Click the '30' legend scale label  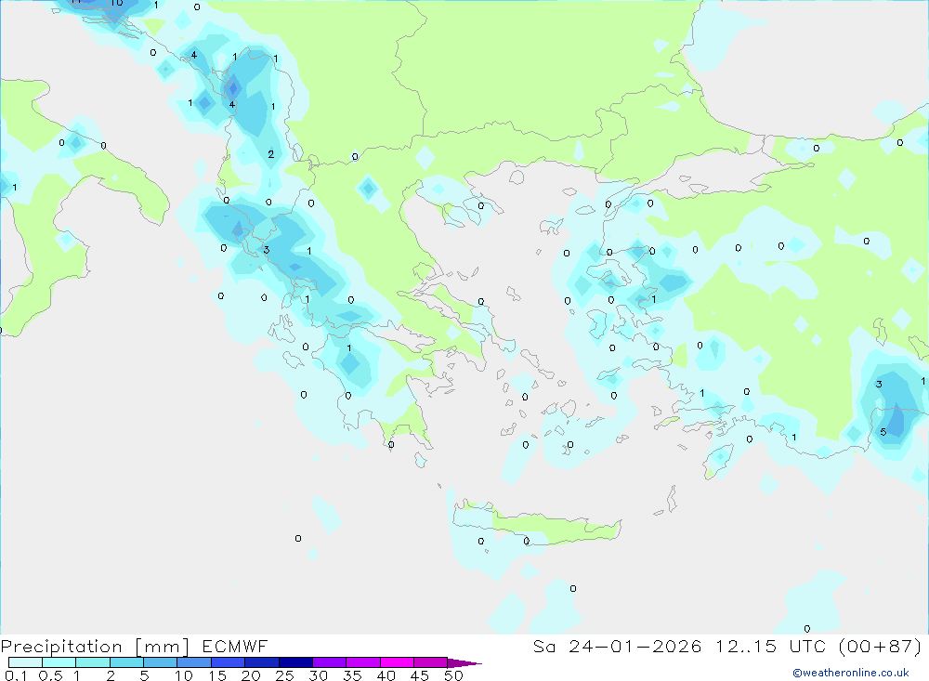click(x=318, y=675)
